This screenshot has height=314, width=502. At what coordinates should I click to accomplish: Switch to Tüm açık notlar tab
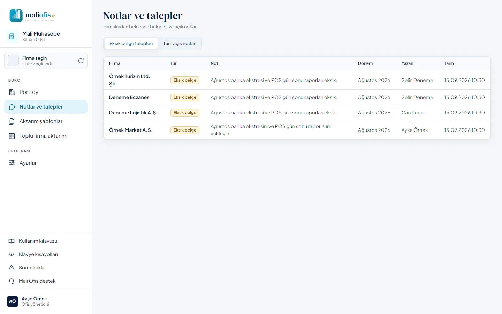pos(179,44)
